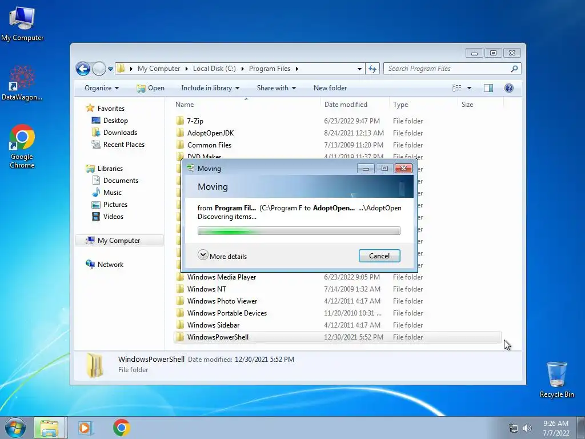The width and height of the screenshot is (585, 439).
Task: Select the Windows Media Player folder
Action: [x=221, y=277]
